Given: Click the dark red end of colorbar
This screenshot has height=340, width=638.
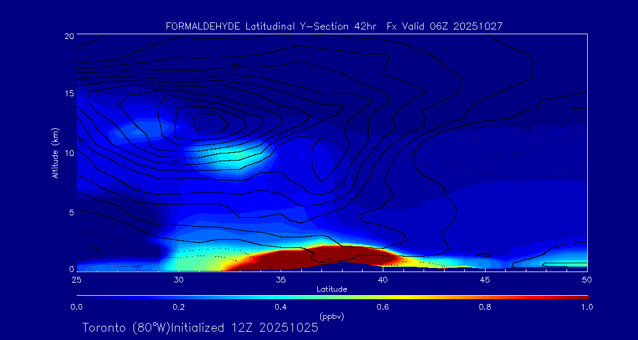Looking at the screenshot, I should (579, 297).
